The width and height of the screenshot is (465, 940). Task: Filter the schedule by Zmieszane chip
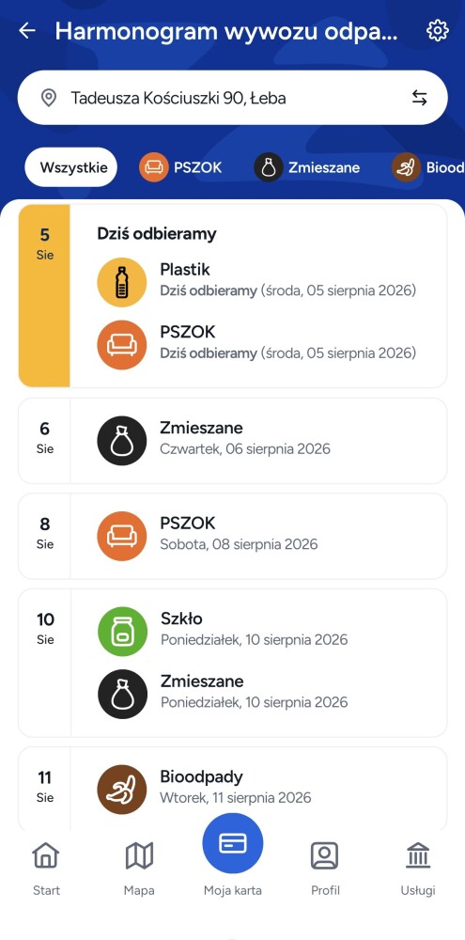307,167
